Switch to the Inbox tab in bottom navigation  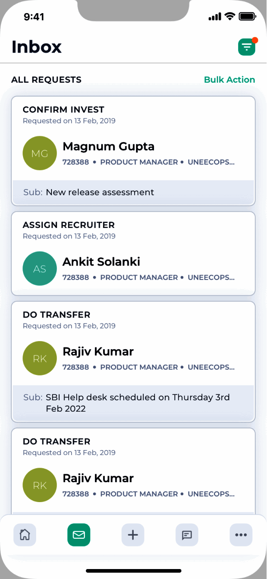tap(79, 535)
